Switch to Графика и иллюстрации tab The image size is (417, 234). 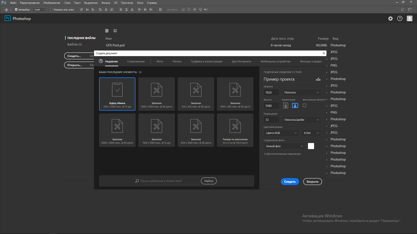click(206, 61)
